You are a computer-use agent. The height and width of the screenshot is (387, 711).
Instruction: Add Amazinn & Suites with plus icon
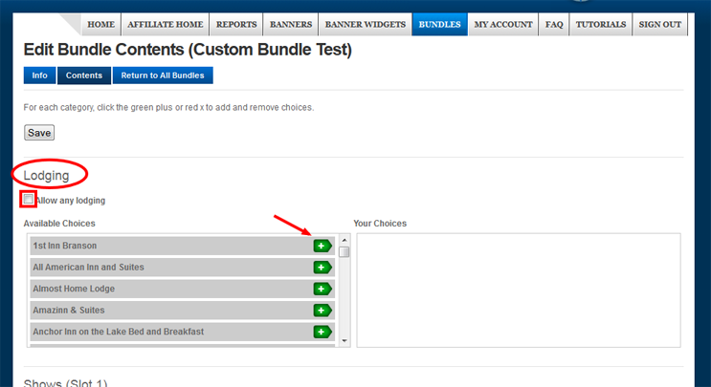pyautogui.click(x=322, y=310)
